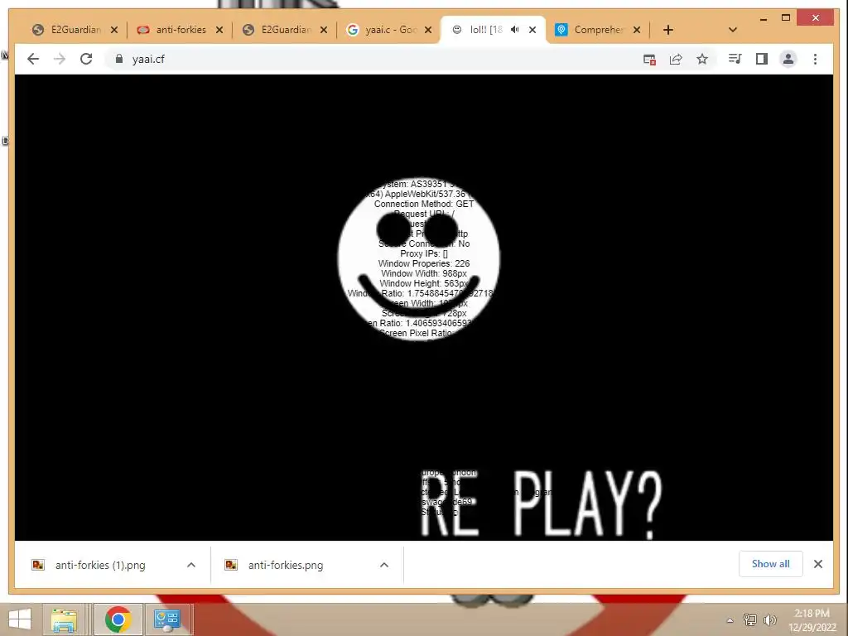The height and width of the screenshot is (636, 848).
Task: Open the network tray icon
Action: [750, 619]
